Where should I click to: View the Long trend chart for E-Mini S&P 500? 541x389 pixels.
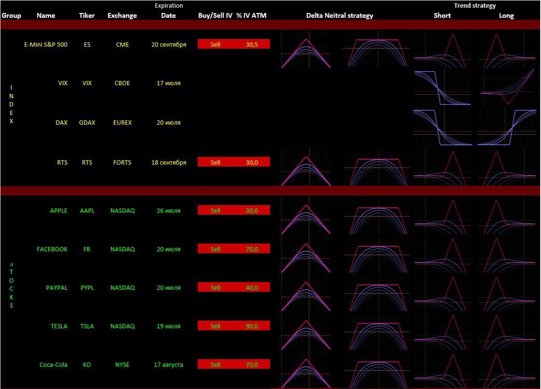coord(507,49)
